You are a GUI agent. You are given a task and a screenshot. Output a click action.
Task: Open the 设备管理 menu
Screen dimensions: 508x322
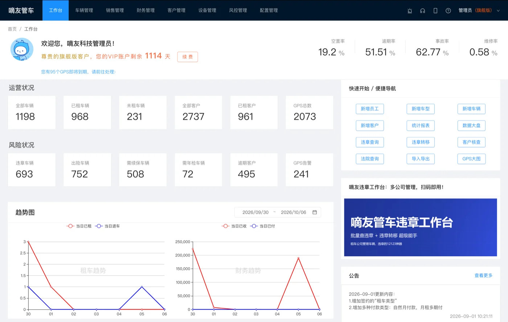[x=207, y=11]
